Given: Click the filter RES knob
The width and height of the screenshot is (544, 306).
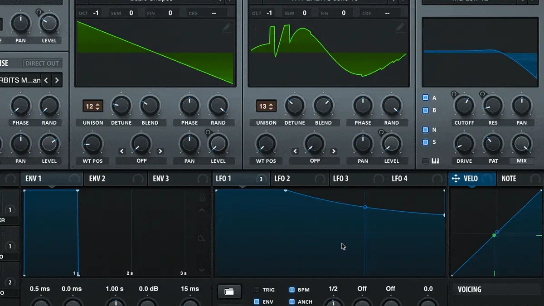Looking at the screenshot, I should [493, 105].
